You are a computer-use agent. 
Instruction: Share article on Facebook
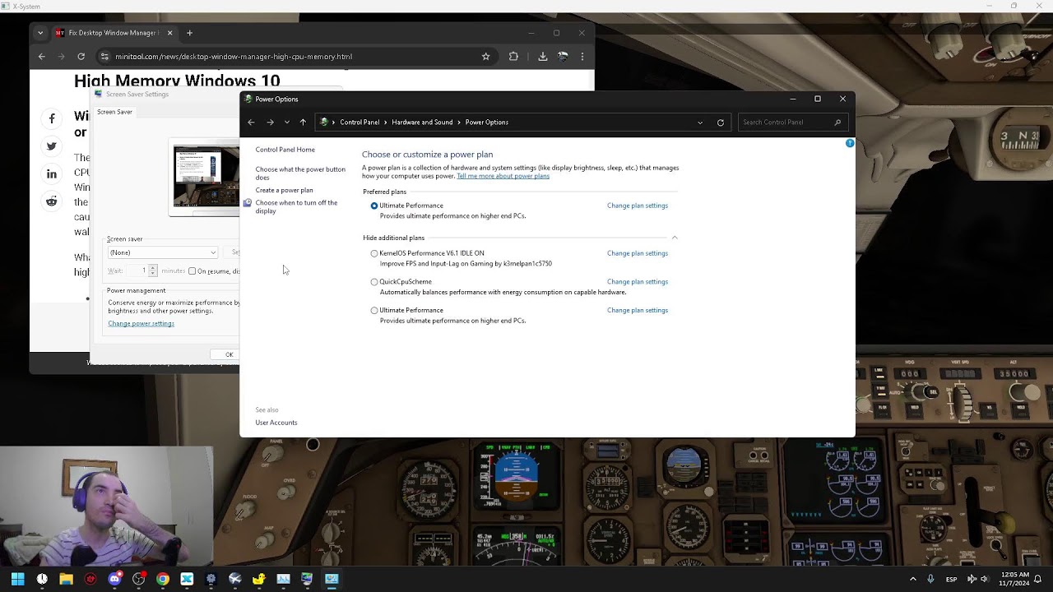point(52,119)
